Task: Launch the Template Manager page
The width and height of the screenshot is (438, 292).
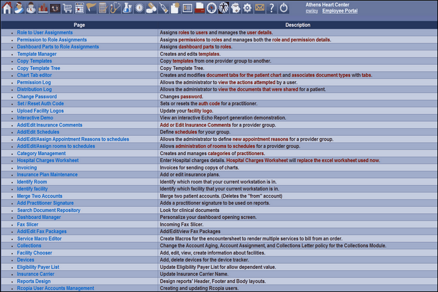Action: tap(36, 54)
